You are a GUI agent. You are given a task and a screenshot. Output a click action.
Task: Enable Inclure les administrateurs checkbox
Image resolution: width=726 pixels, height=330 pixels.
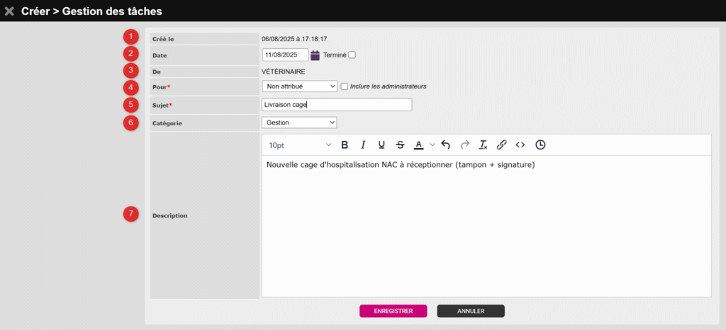pos(345,86)
